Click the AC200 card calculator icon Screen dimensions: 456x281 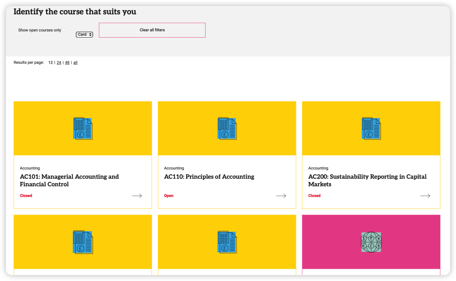(371, 128)
